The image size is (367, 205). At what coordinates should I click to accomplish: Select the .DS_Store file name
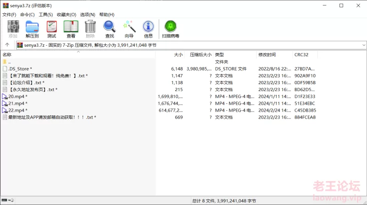(20, 69)
